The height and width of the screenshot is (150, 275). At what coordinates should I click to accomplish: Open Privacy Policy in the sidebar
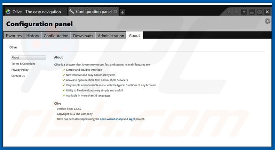tap(20, 70)
